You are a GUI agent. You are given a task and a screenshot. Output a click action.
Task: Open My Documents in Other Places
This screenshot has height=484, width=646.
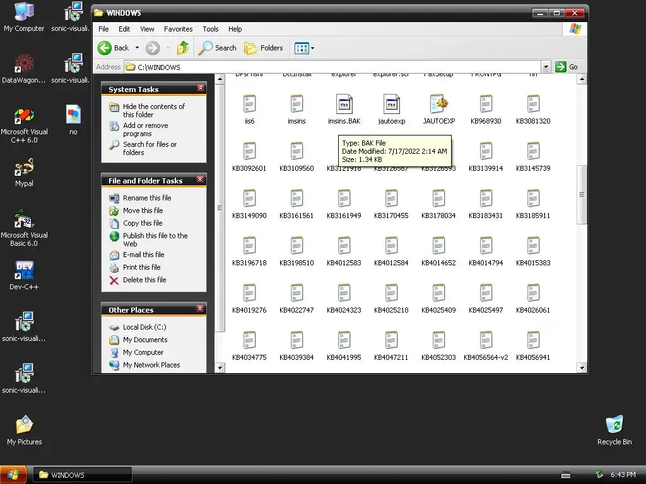(x=145, y=340)
